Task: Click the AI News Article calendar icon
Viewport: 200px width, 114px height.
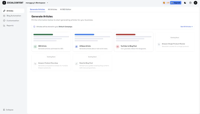Action: [76, 47]
